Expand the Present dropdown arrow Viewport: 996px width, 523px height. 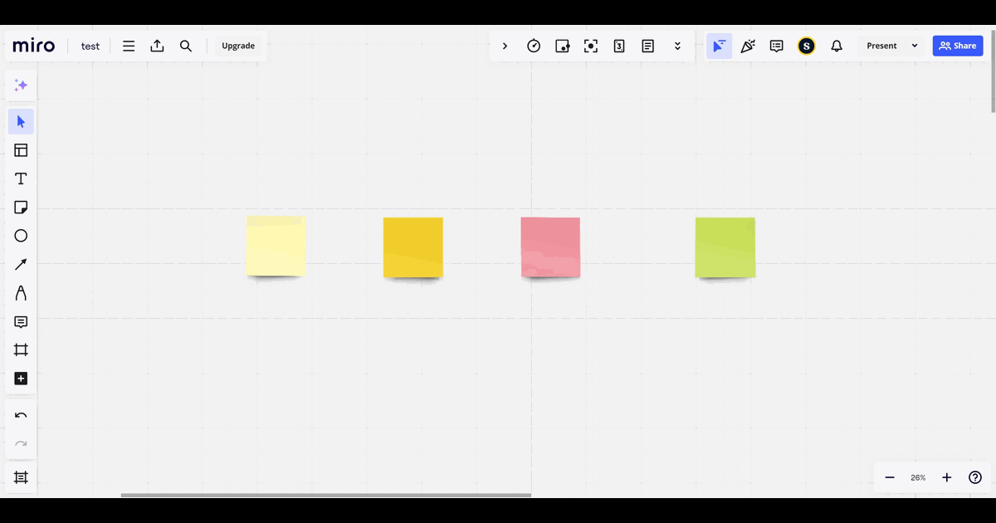coord(915,46)
